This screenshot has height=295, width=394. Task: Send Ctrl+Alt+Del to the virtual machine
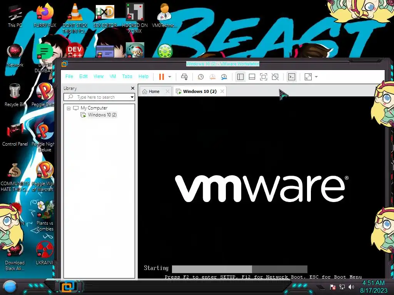coord(184,77)
